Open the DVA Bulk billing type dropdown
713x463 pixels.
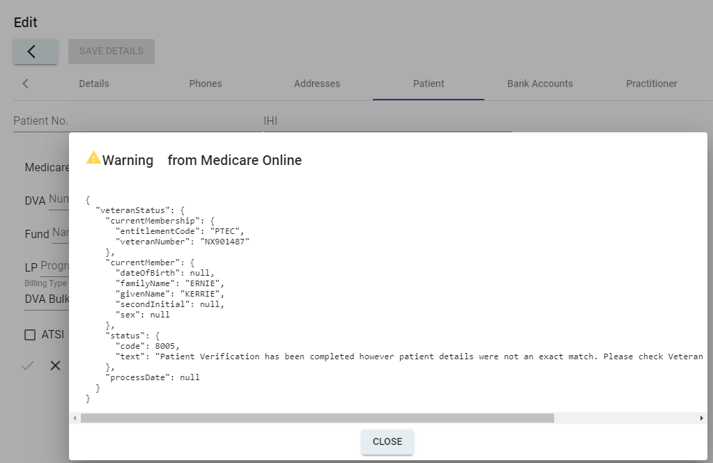47,299
